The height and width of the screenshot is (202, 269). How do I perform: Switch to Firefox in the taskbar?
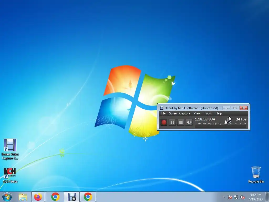tap(38, 197)
